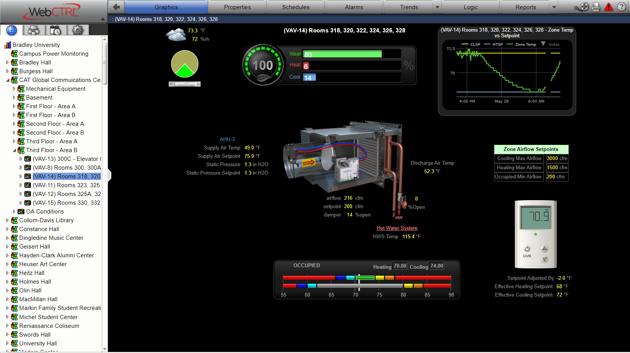
Task: Switch to the Network tree view icon
Action: click(x=34, y=30)
